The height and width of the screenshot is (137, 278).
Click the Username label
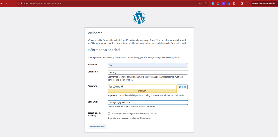coord(93,72)
